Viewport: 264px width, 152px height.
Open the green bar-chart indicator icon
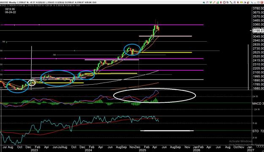[x=218, y=3]
